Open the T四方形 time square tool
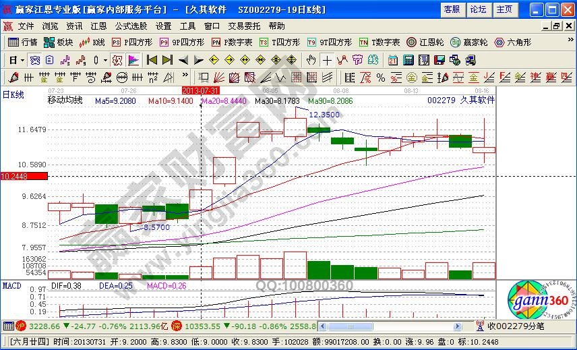 pos(280,42)
